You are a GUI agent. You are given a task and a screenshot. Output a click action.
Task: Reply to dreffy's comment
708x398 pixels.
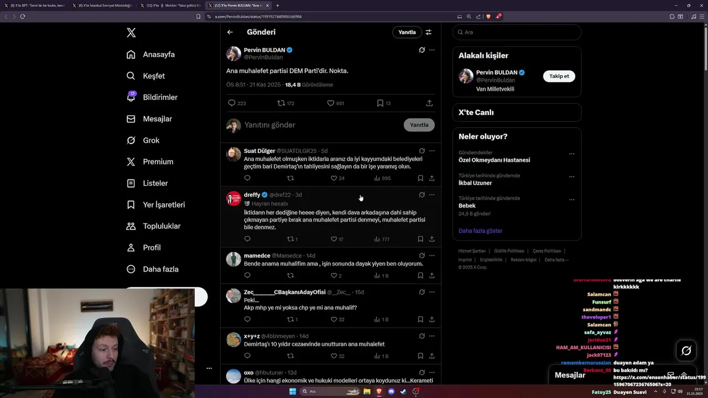click(247, 239)
